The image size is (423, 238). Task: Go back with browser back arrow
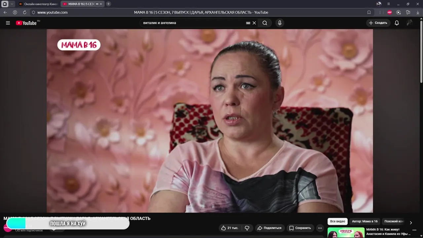point(5,12)
